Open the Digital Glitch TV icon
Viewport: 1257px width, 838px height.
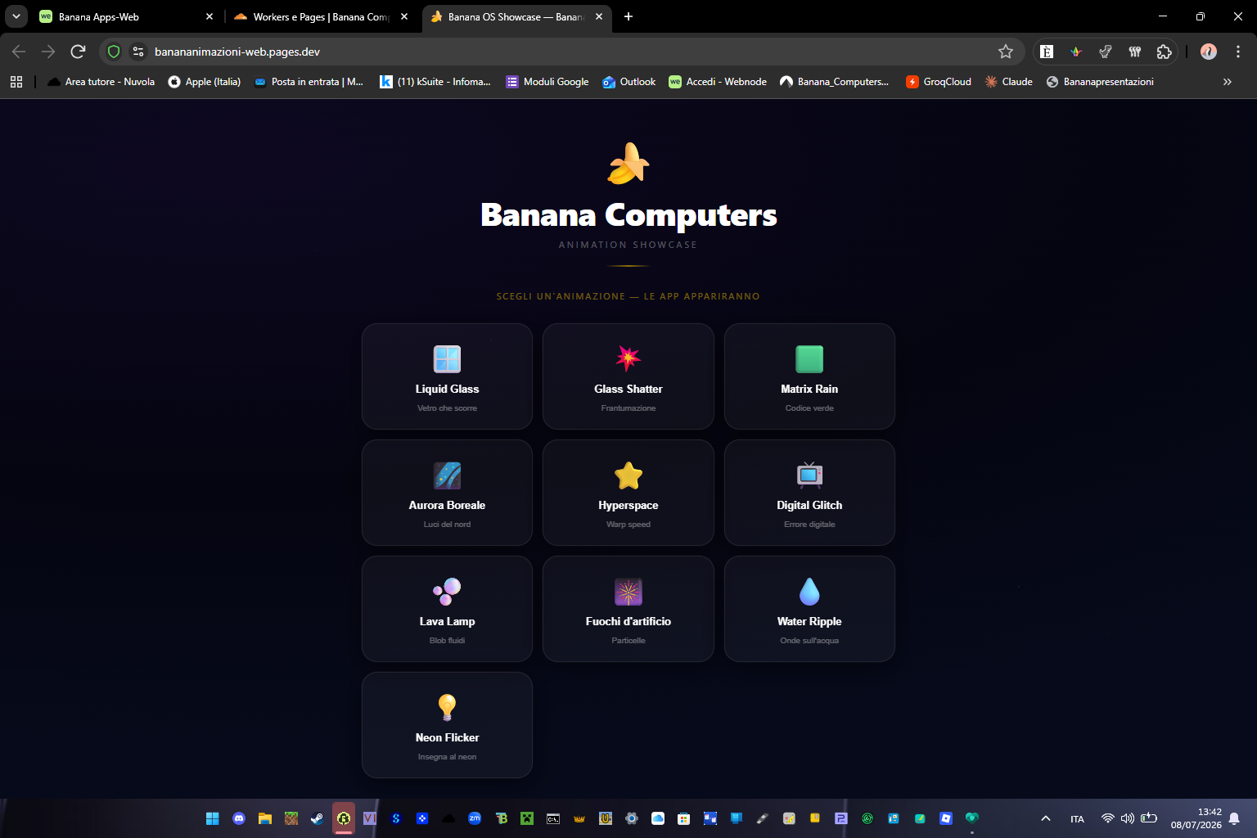click(x=809, y=475)
